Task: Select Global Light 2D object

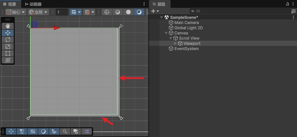Action: 189,28
